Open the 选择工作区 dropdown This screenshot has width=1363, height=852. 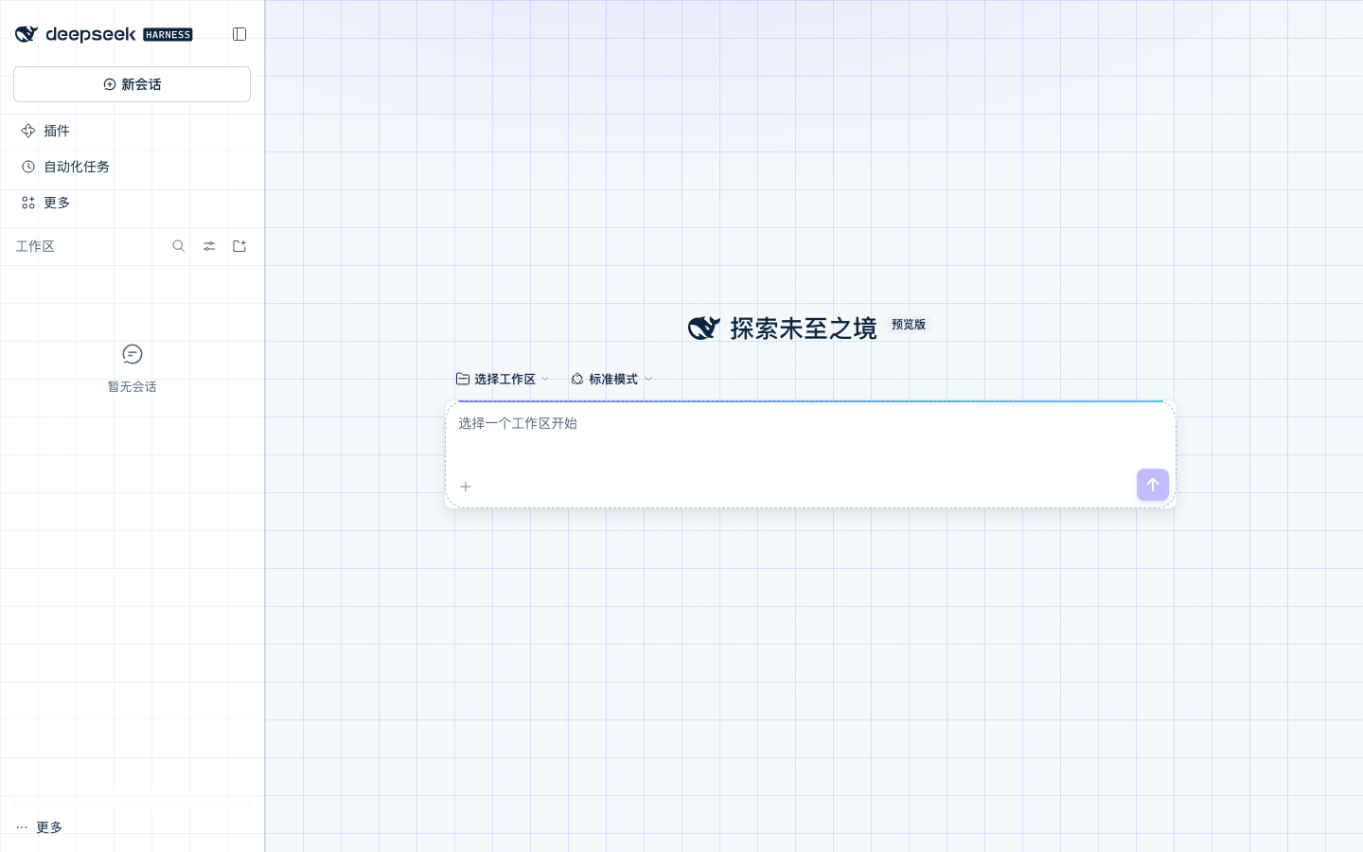(x=503, y=379)
